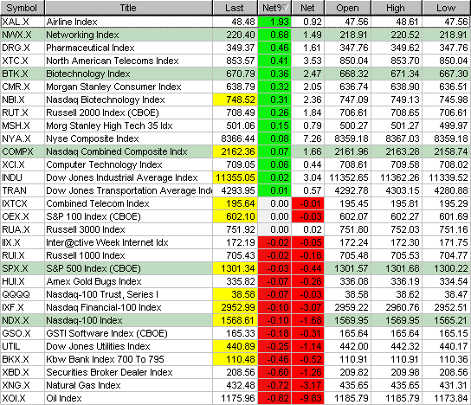Sort by the Symbol column header

pyautogui.click(x=22, y=8)
